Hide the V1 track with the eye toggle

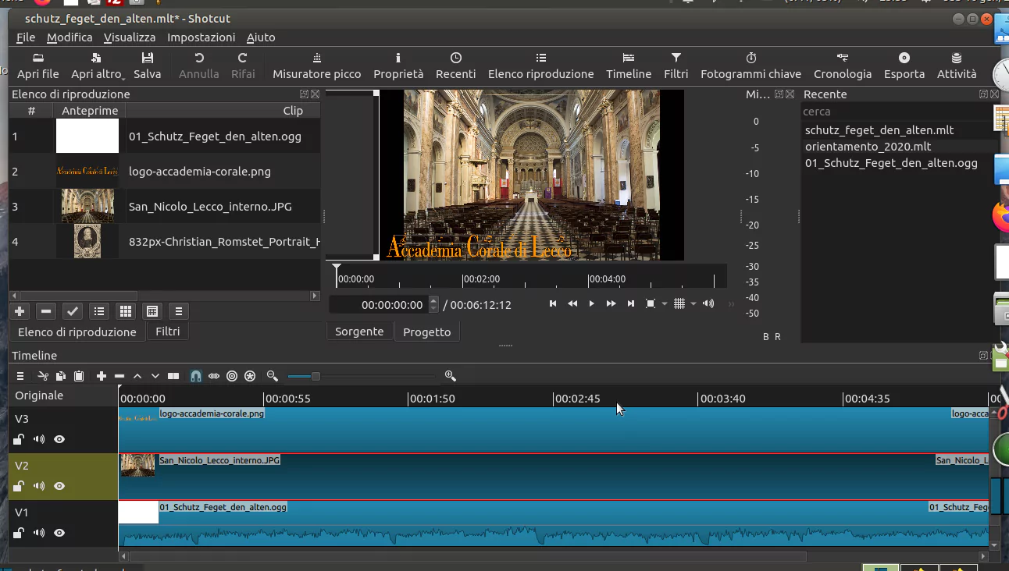pos(59,533)
